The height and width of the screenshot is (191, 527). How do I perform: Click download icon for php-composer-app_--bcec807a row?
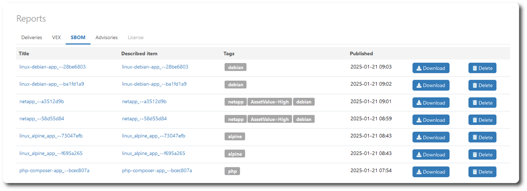tap(419, 172)
